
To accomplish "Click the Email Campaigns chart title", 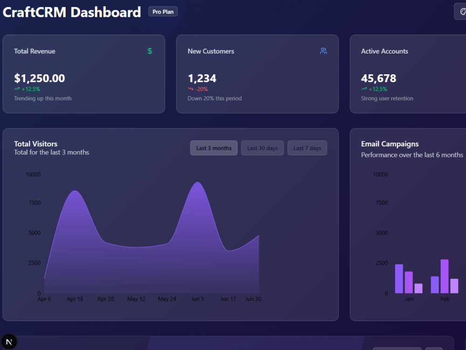I will pyautogui.click(x=390, y=144).
